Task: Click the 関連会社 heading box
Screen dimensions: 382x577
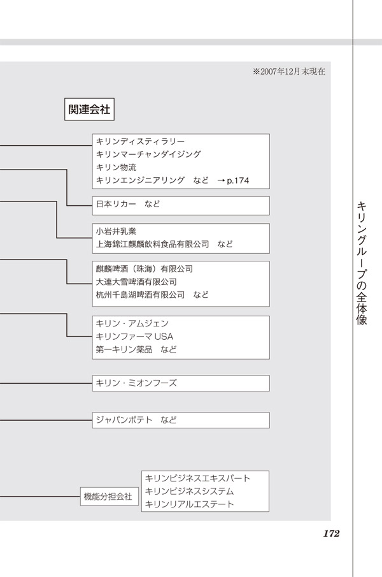Action: [x=89, y=109]
